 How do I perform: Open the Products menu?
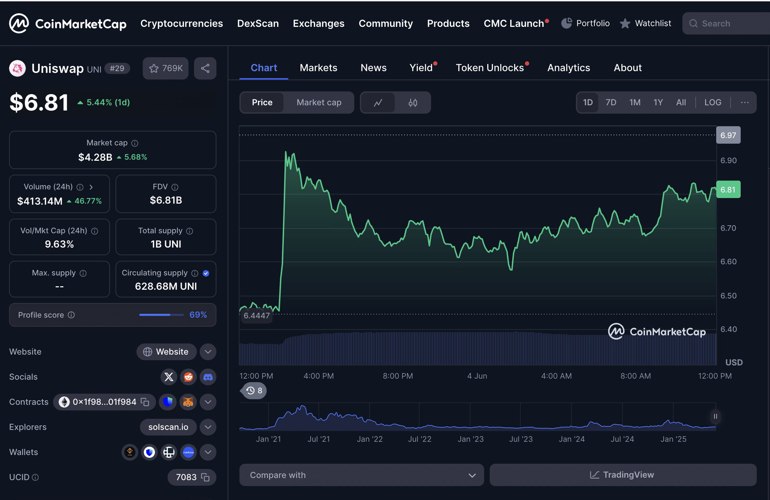pos(448,23)
